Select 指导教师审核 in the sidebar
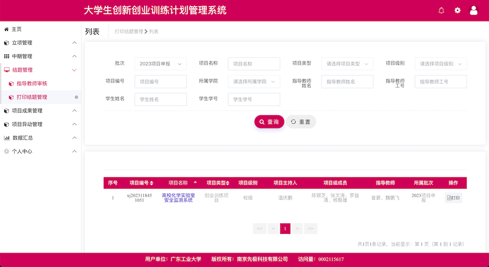The width and height of the screenshot is (489, 267). [x=32, y=84]
